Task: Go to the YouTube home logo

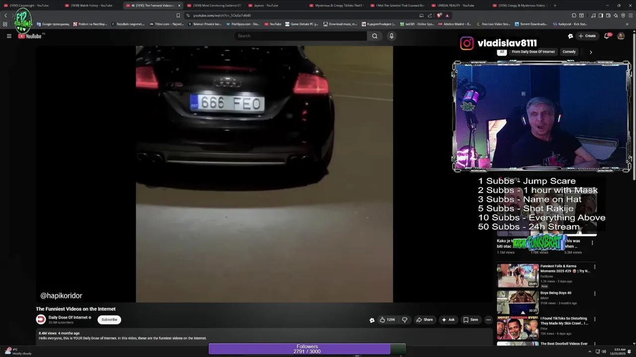Action: (31, 36)
